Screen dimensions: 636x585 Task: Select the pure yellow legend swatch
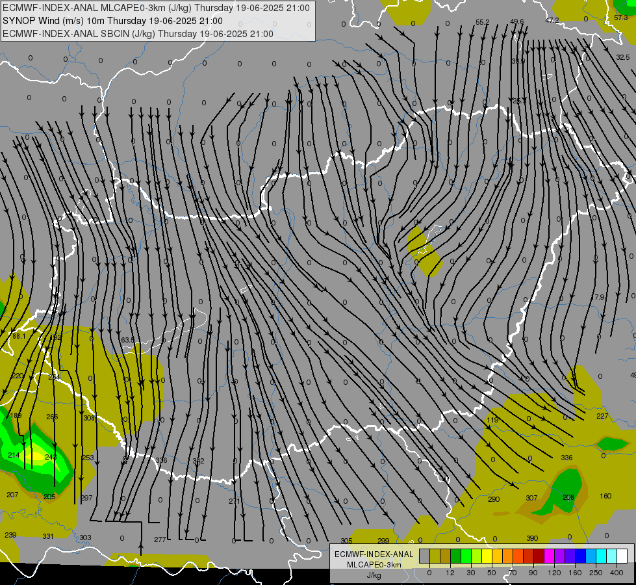click(x=487, y=556)
